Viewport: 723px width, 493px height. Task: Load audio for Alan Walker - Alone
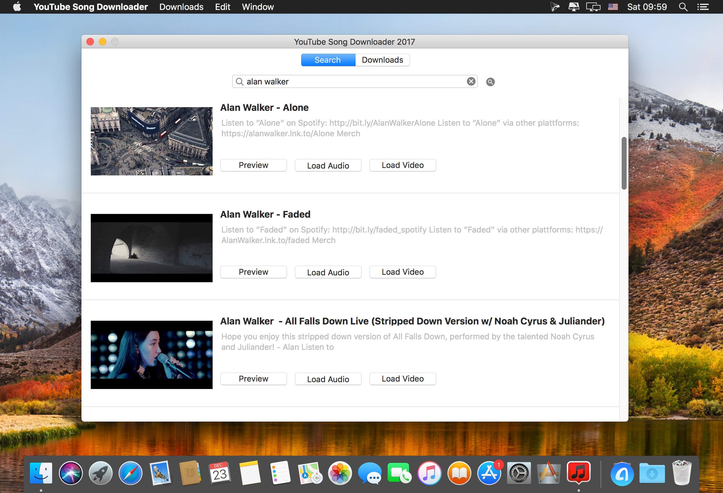click(328, 165)
